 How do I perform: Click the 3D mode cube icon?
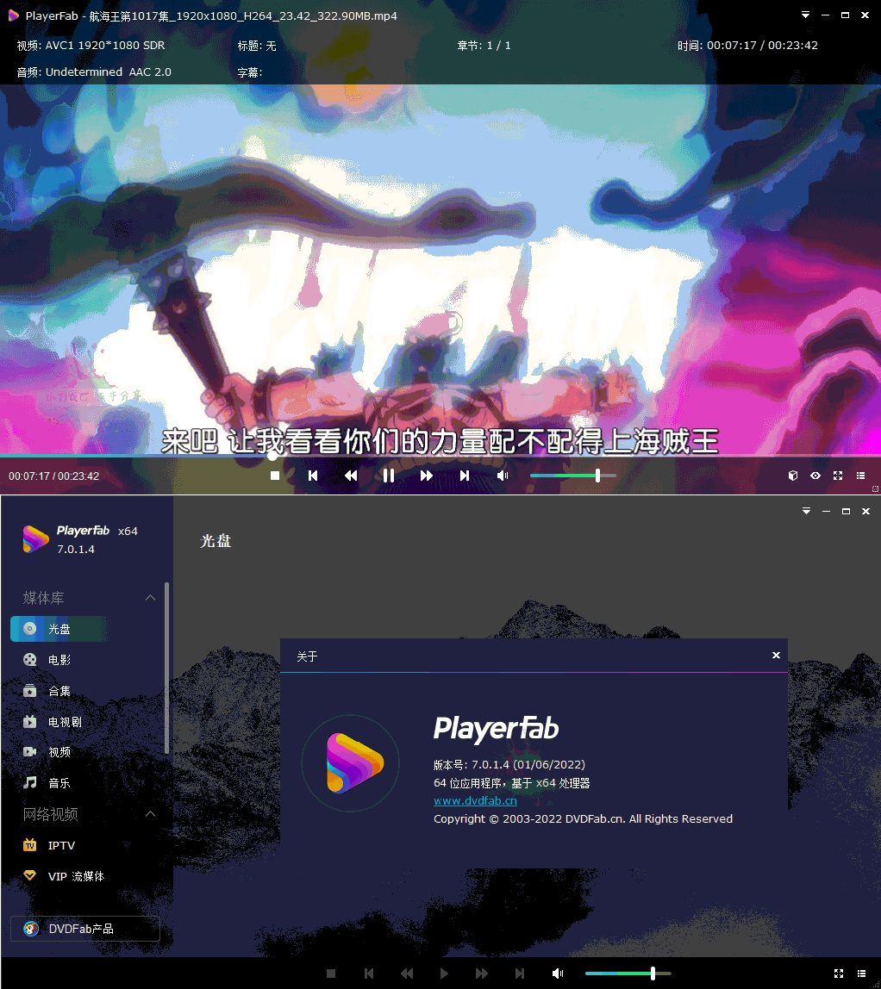[x=793, y=476]
